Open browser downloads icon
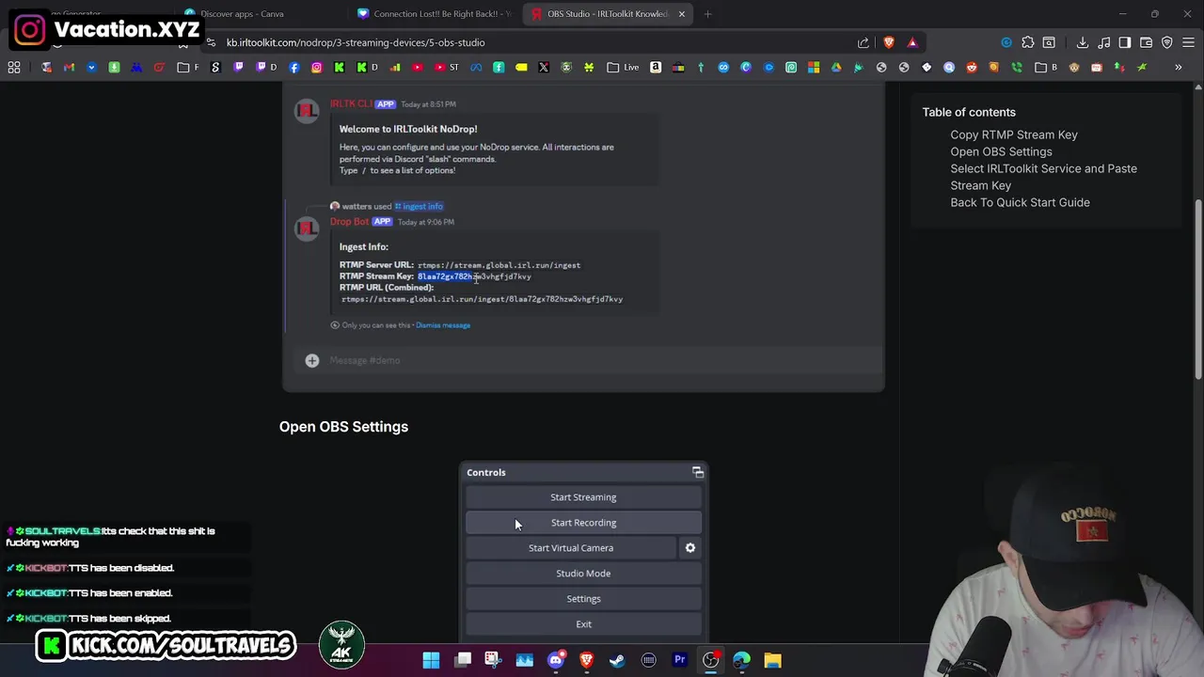 point(1083,42)
